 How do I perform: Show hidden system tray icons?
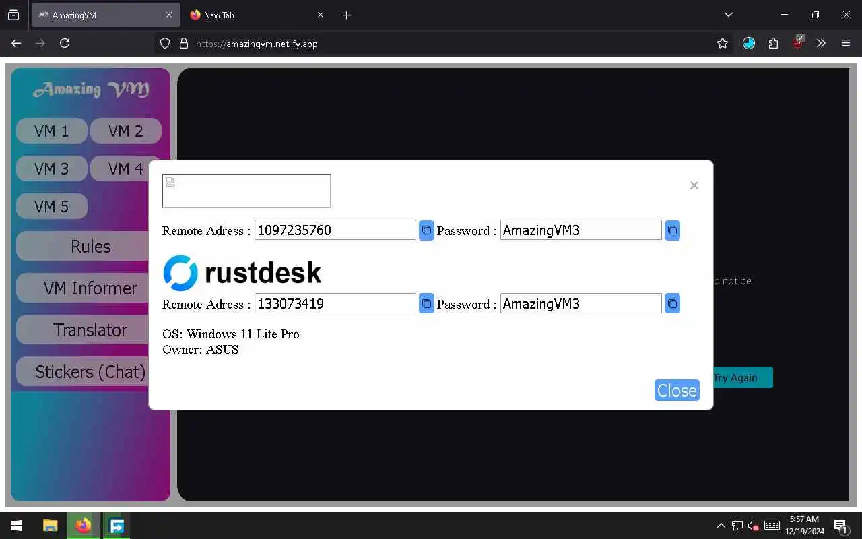721,526
